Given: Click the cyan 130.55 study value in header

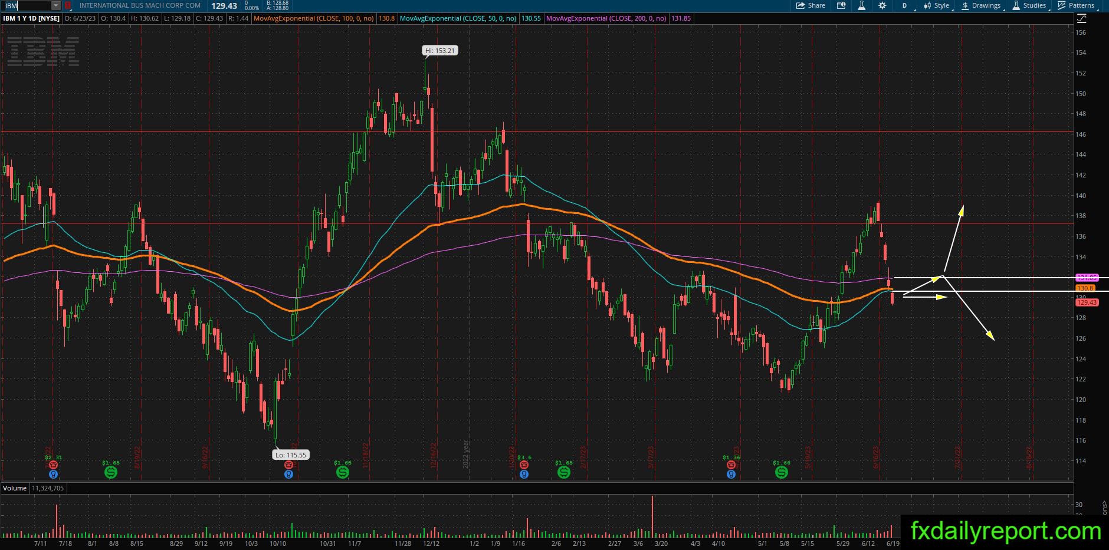Looking at the screenshot, I should click(x=531, y=18).
